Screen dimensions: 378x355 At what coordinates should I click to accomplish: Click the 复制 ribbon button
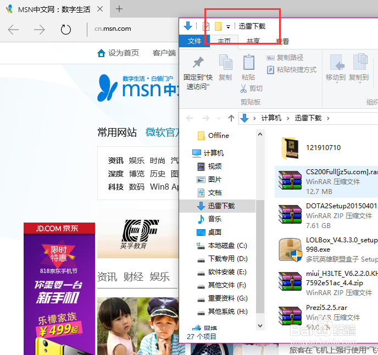(x=225, y=68)
